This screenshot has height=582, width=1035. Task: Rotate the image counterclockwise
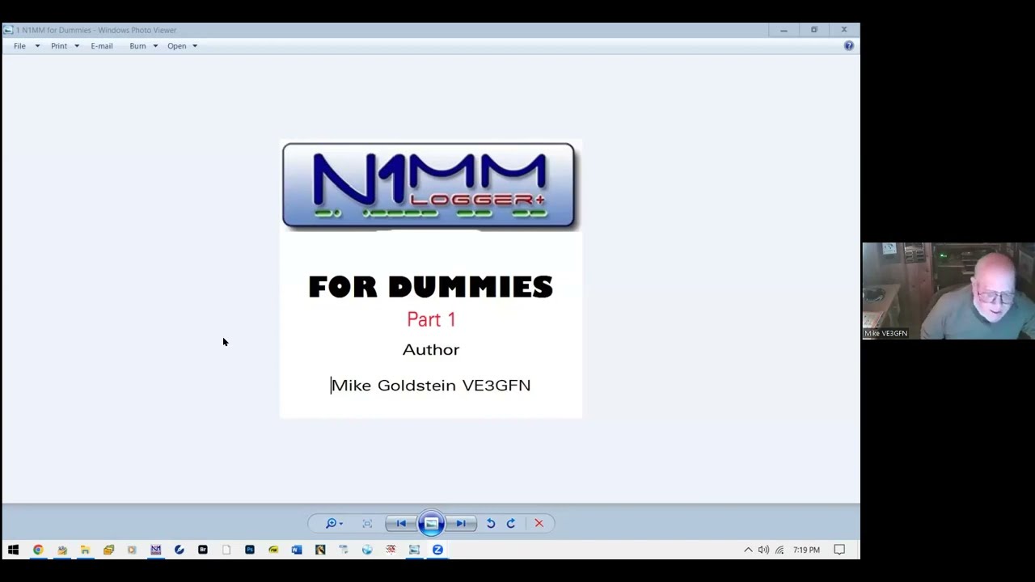point(490,524)
